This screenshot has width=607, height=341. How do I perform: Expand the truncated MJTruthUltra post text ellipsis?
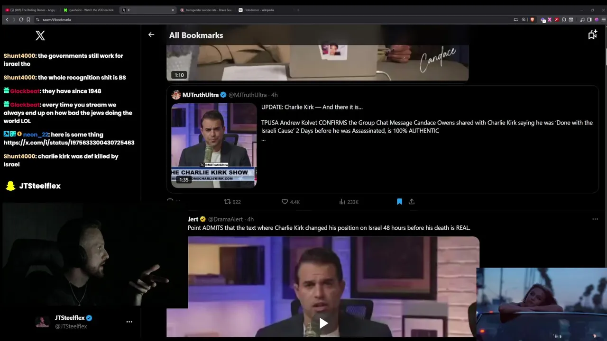point(263,139)
